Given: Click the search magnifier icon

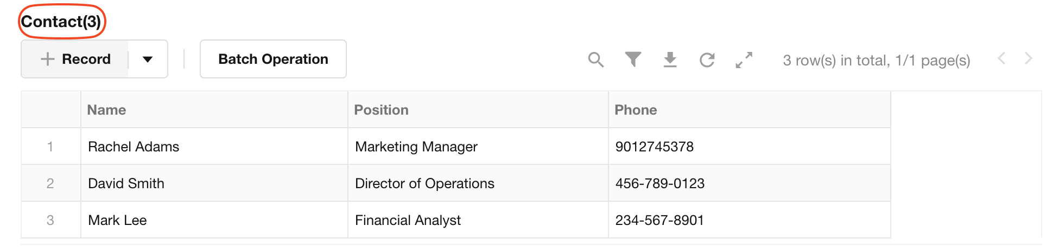Looking at the screenshot, I should pos(595,59).
